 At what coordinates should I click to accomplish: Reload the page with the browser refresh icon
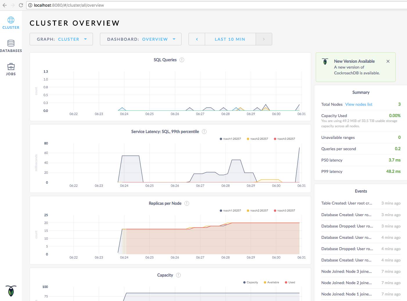pyautogui.click(x=21, y=5)
